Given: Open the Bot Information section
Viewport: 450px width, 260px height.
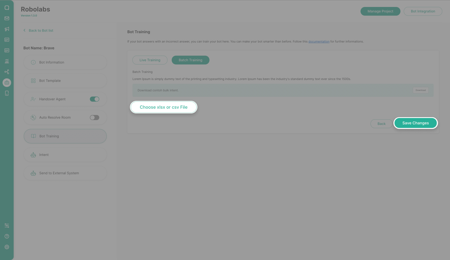Looking at the screenshot, I should tap(65, 62).
